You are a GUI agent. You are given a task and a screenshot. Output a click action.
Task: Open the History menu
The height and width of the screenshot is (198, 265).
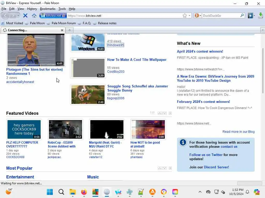32,9
